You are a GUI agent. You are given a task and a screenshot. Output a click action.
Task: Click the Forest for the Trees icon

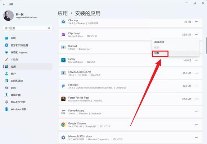point(63,99)
